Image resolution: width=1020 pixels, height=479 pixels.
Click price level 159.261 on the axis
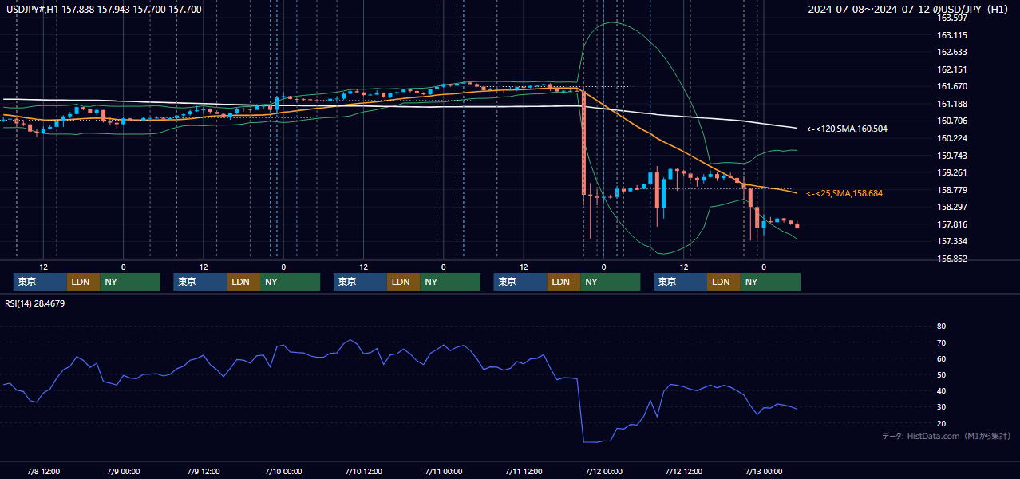point(952,172)
